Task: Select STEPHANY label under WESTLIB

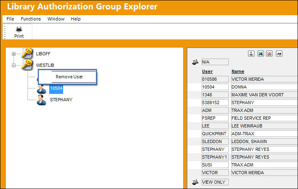Action: tap(61, 100)
